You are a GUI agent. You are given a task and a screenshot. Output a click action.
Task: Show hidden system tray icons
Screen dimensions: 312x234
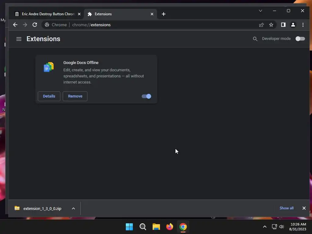[265, 227]
